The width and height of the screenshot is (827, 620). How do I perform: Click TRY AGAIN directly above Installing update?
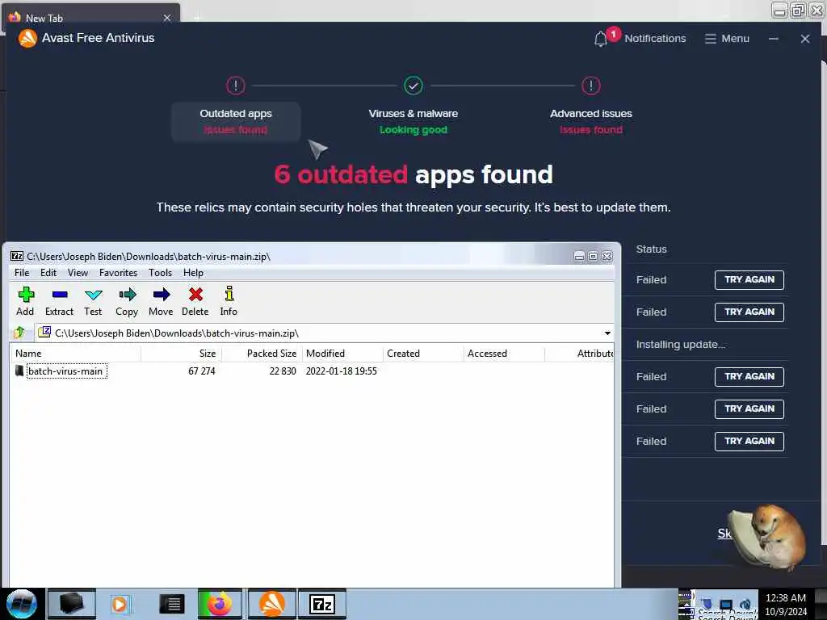point(749,312)
